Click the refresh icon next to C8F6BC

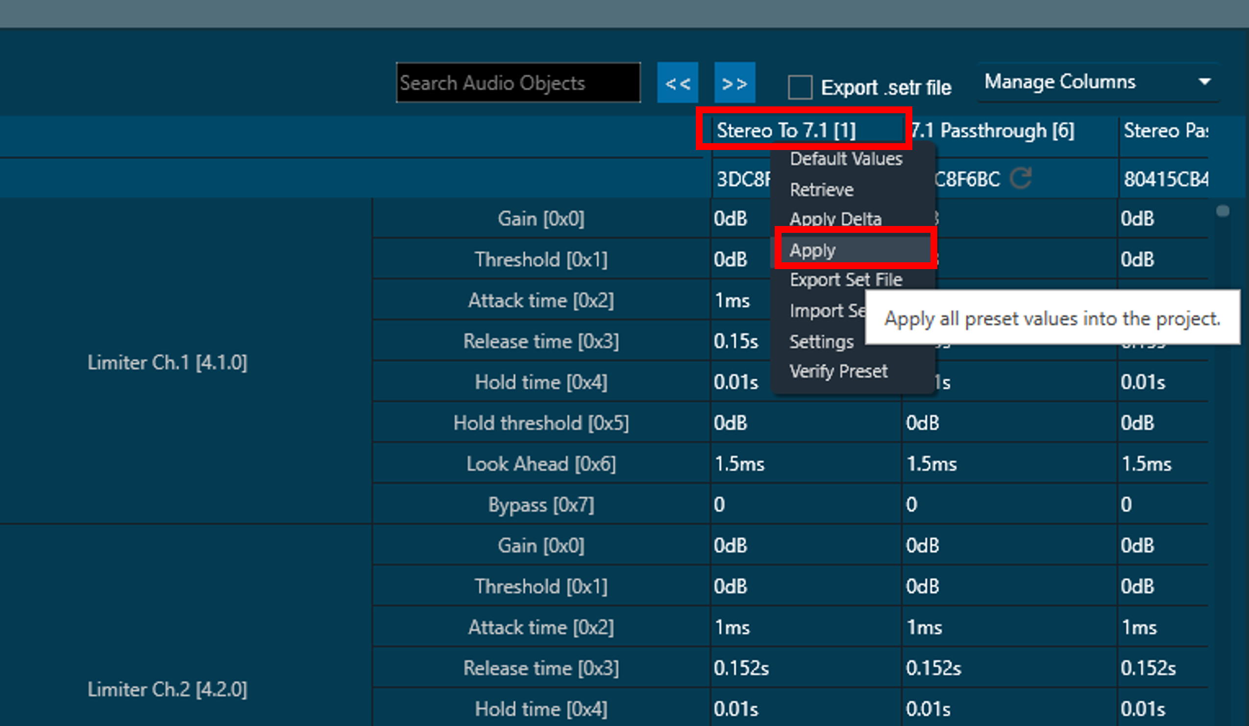point(1021,178)
